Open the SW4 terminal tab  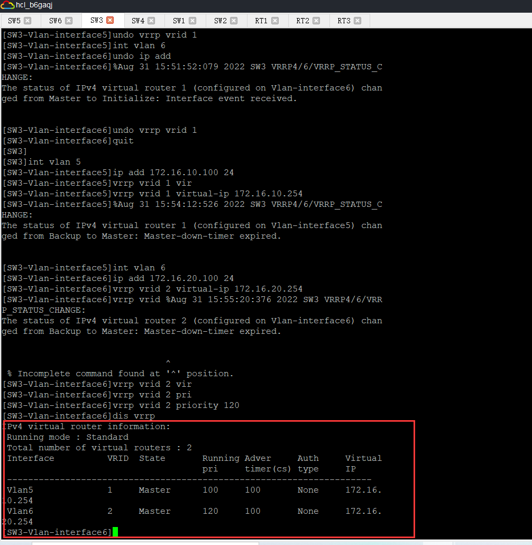(138, 21)
